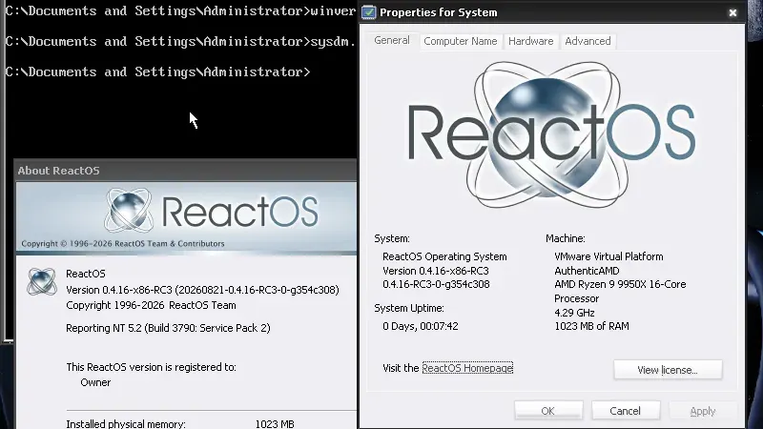This screenshot has width=763, height=429.
Task: Click the 'sysdm.' command line in console
Action: (180, 41)
